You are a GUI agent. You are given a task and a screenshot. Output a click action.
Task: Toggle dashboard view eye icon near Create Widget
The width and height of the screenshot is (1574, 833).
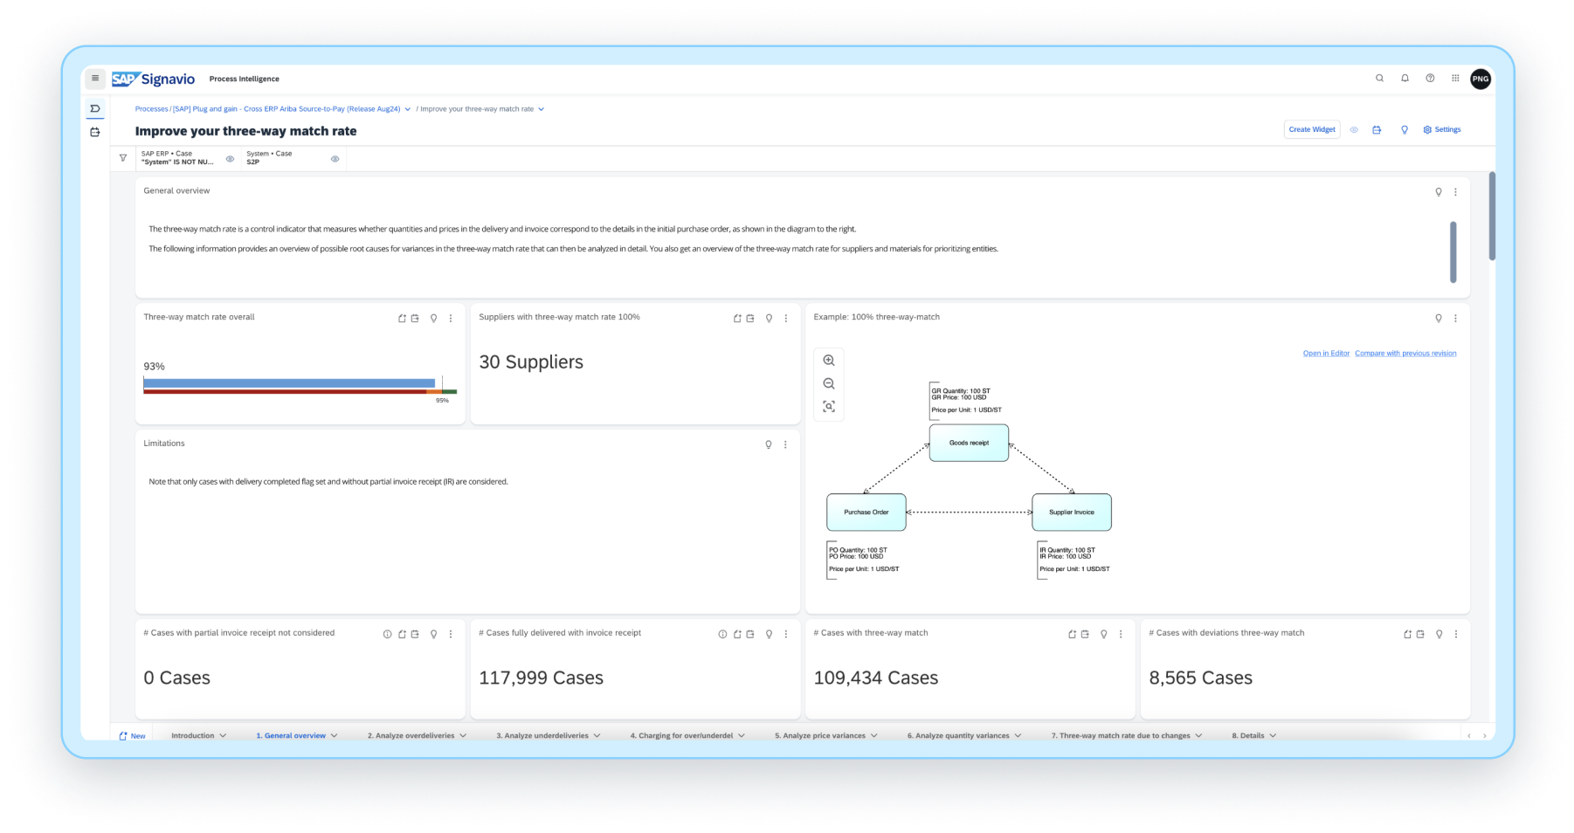(x=1354, y=130)
